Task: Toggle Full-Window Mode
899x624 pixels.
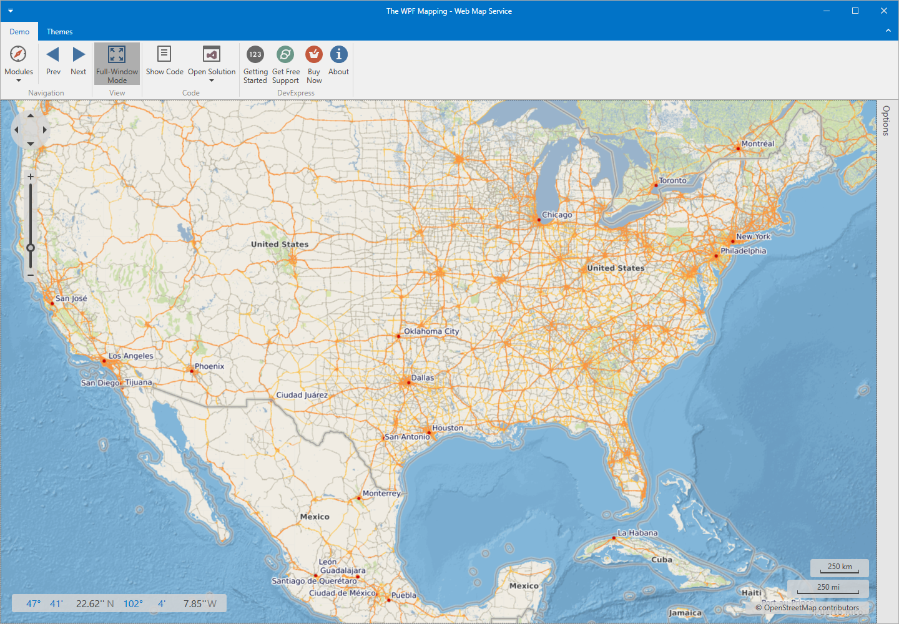Action: (x=117, y=64)
